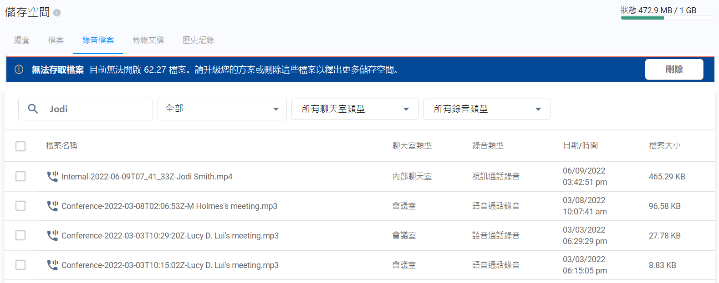
Task: Select the M Holmes's meeting.mp3 checkbox
Action: click(20, 206)
